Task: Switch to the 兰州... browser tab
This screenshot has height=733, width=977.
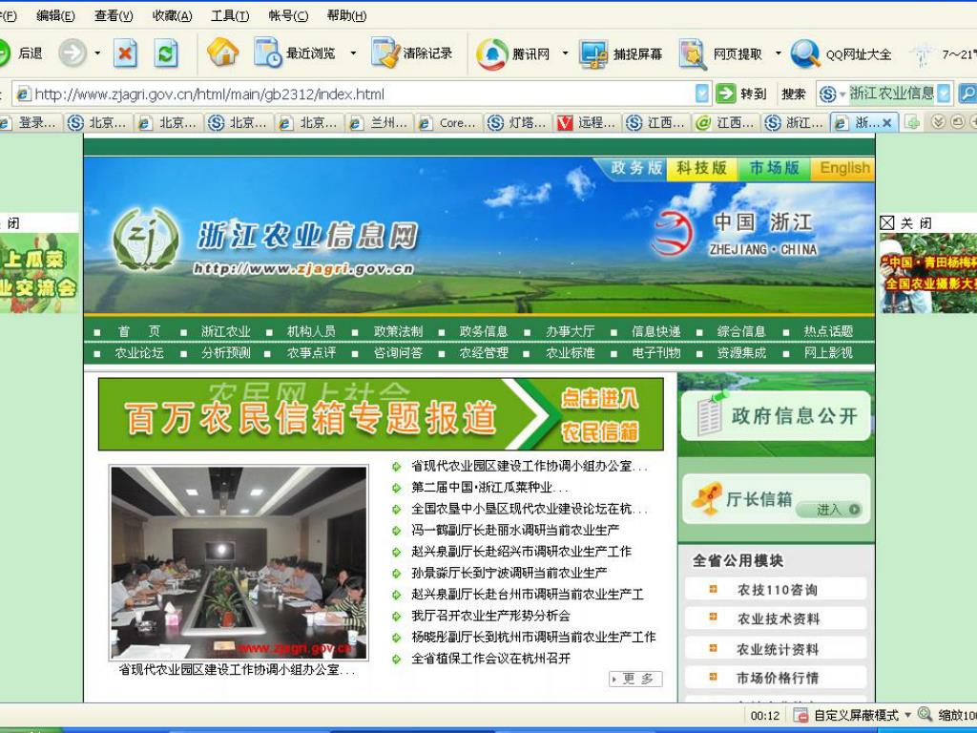Action: 380,123
